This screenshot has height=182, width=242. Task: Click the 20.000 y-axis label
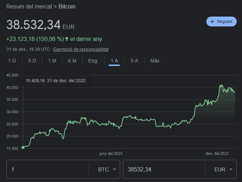click(12, 136)
